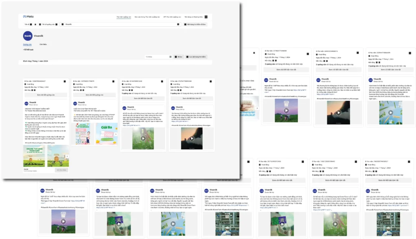Show next image in the Organic ad carousel
The height and width of the screenshot is (239, 416).
tap(67, 156)
